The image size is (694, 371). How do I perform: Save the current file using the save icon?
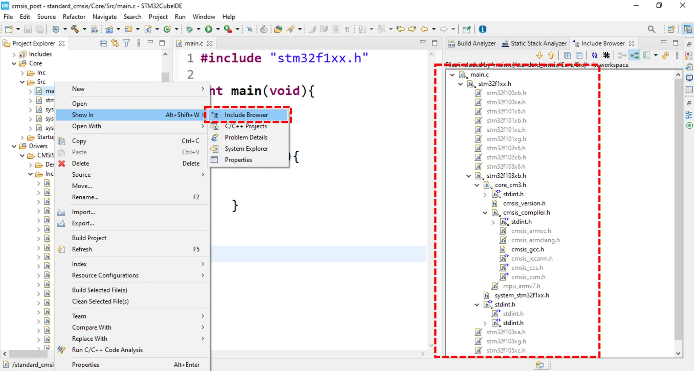(28, 29)
